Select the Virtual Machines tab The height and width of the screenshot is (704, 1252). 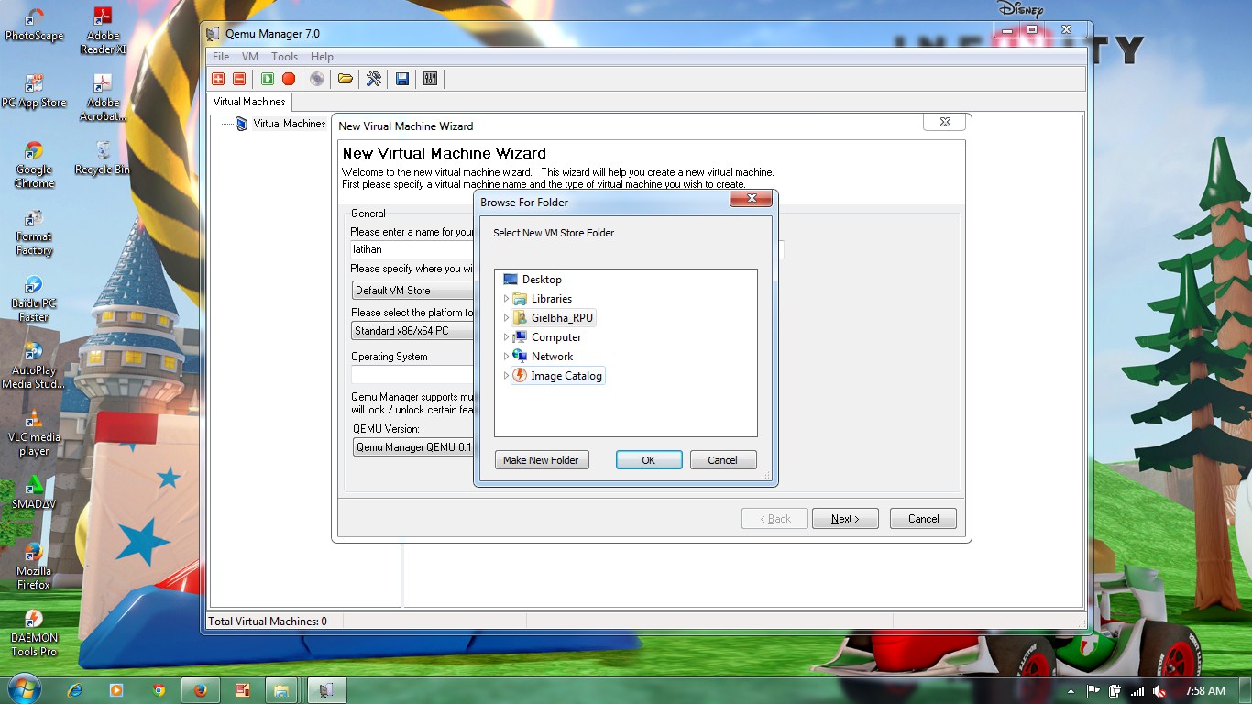coord(249,102)
